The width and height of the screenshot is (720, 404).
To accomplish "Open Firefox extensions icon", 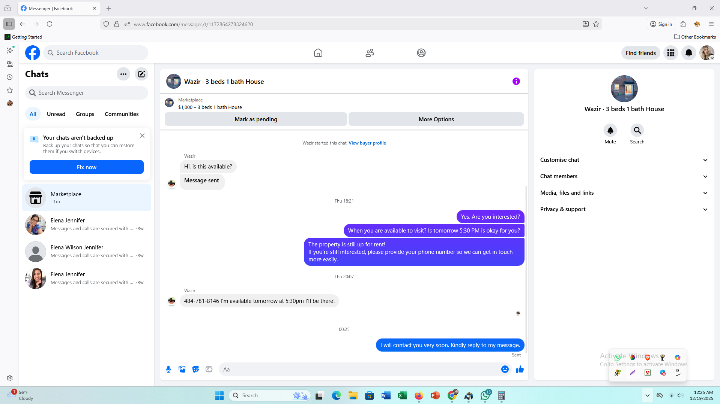I will pos(683,24).
